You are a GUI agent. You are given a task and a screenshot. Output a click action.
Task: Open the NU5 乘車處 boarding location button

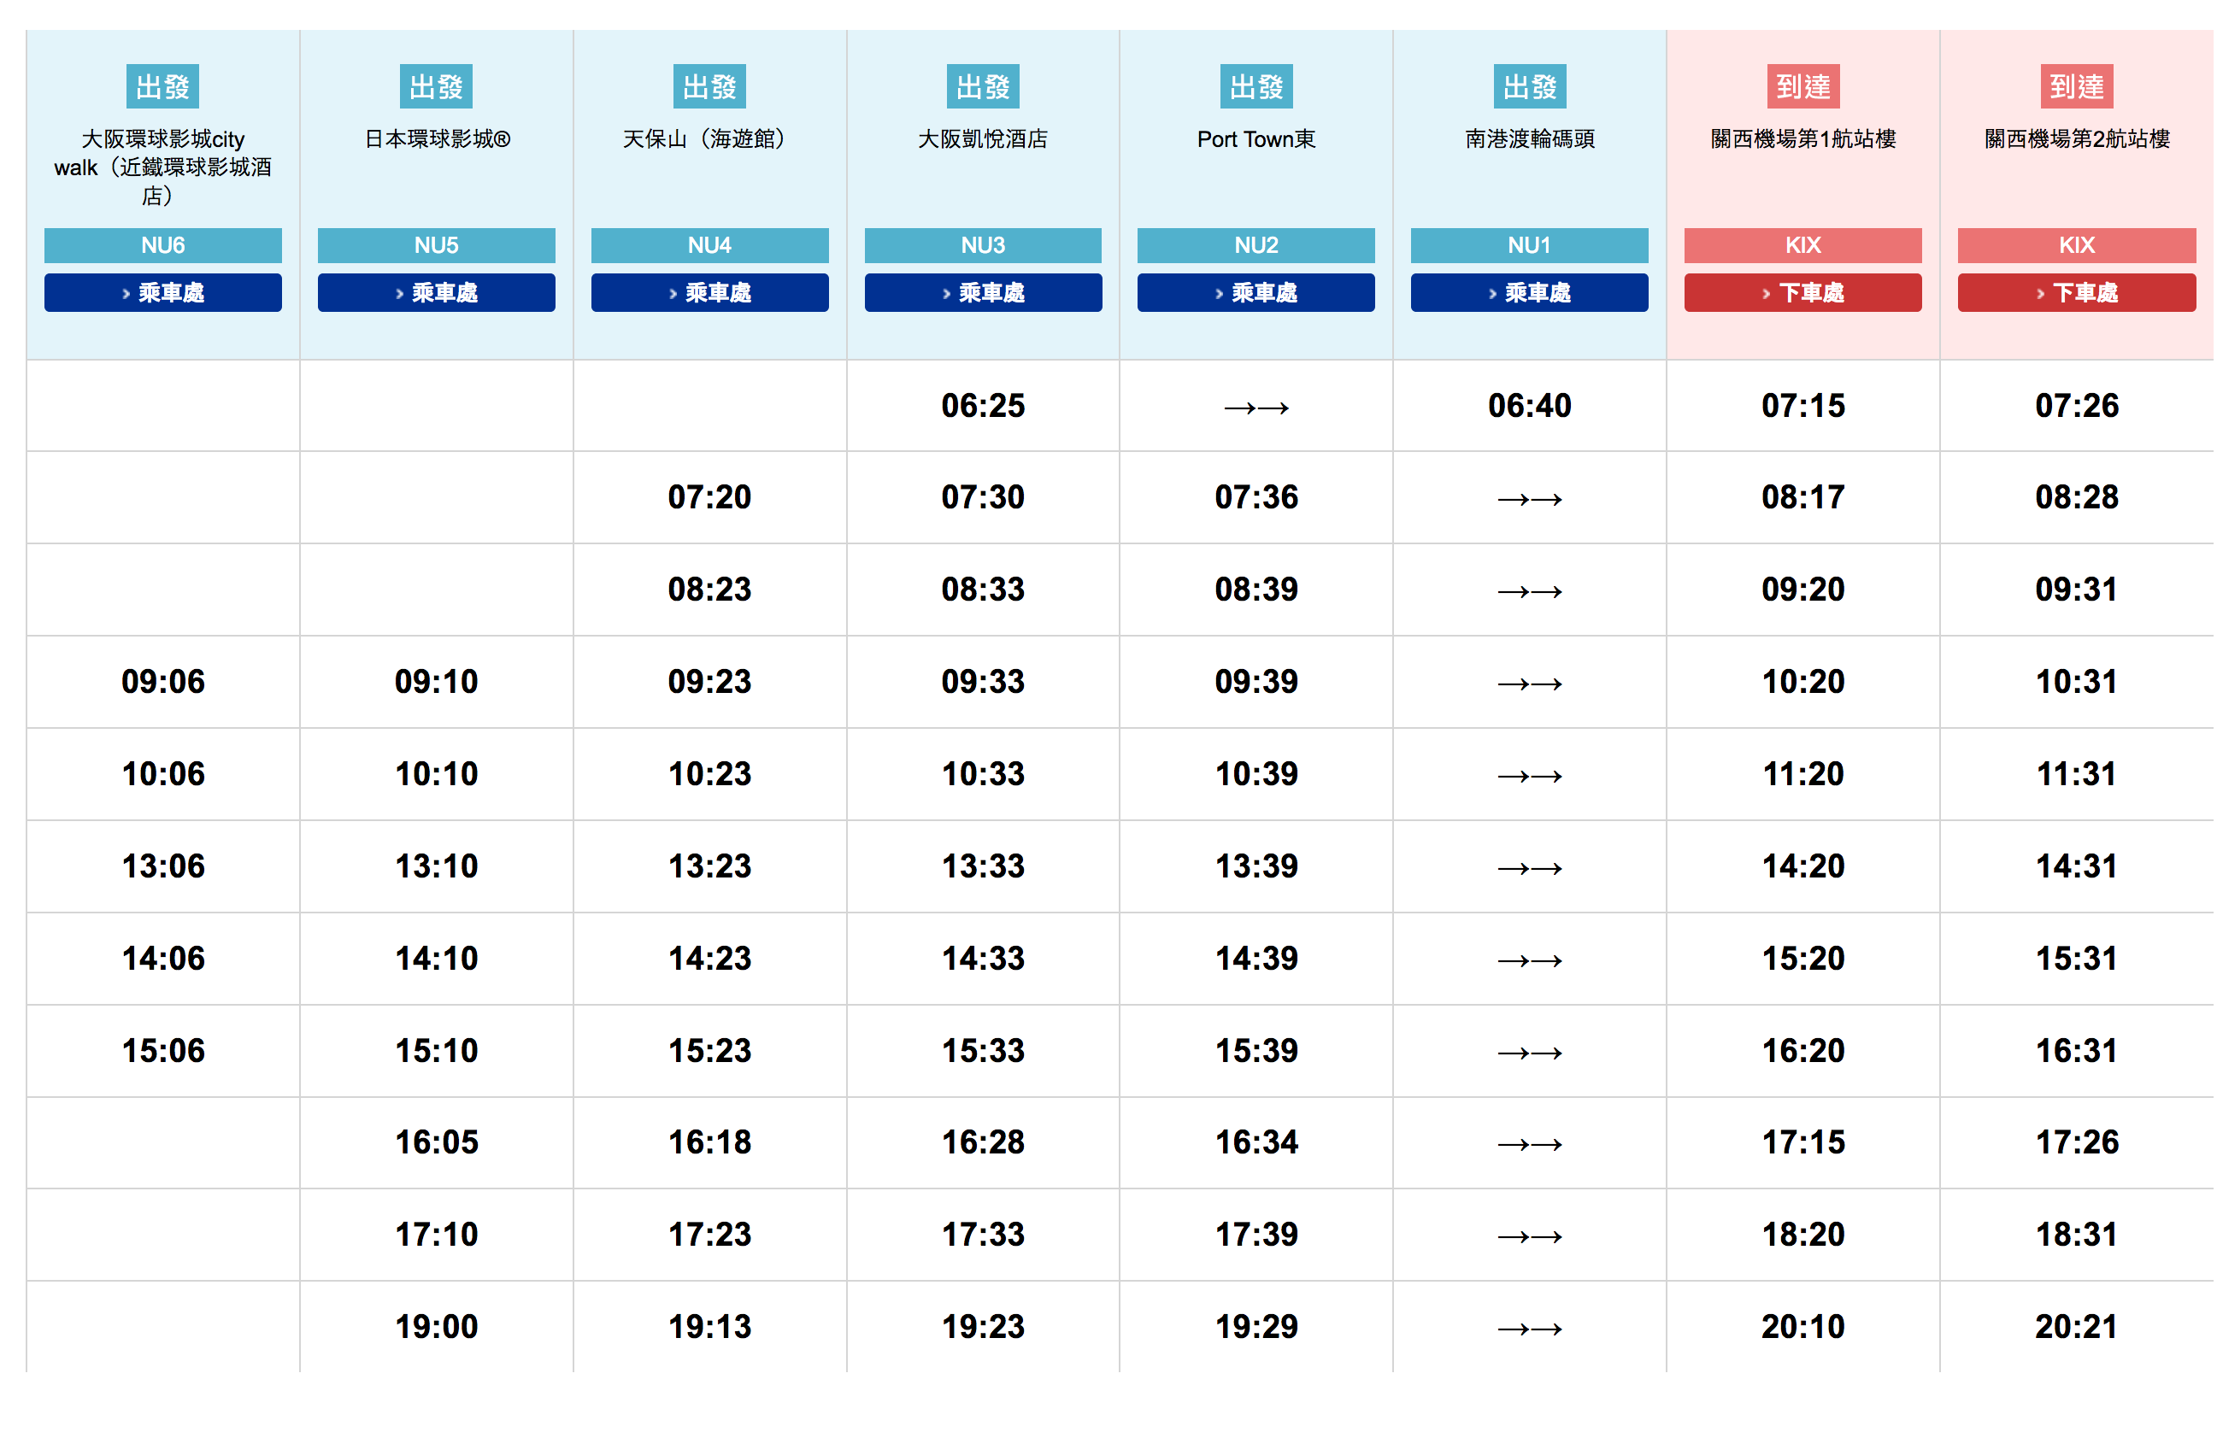(x=436, y=293)
